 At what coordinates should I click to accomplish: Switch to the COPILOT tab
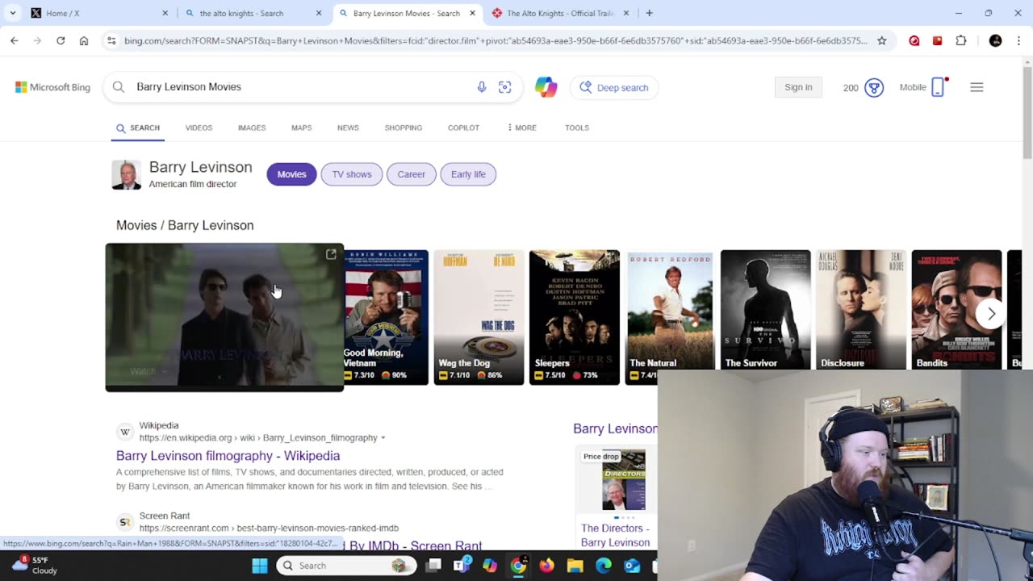(x=463, y=127)
